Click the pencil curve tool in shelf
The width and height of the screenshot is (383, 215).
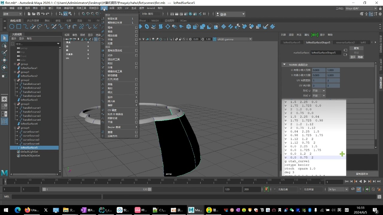(x=33, y=27)
